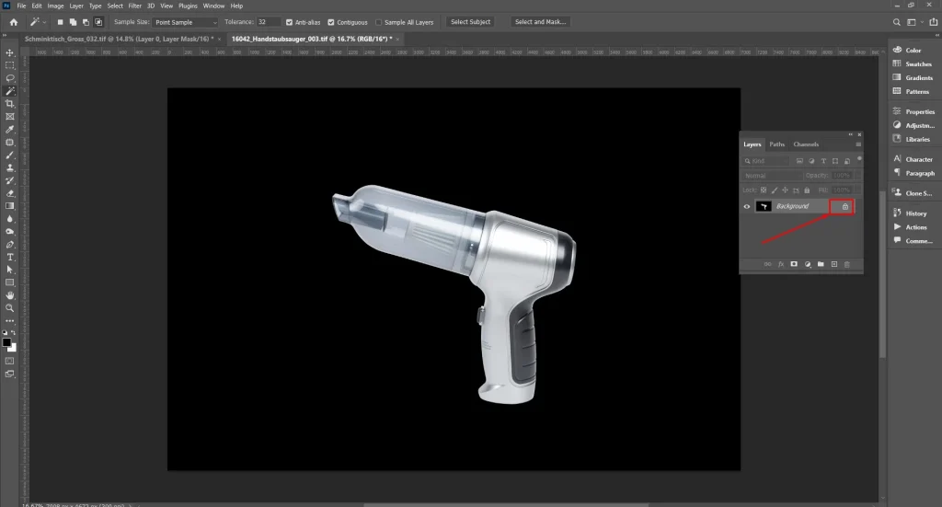The image size is (942, 507).
Task: Click the lock icon on Background layer
Action: coord(844,207)
